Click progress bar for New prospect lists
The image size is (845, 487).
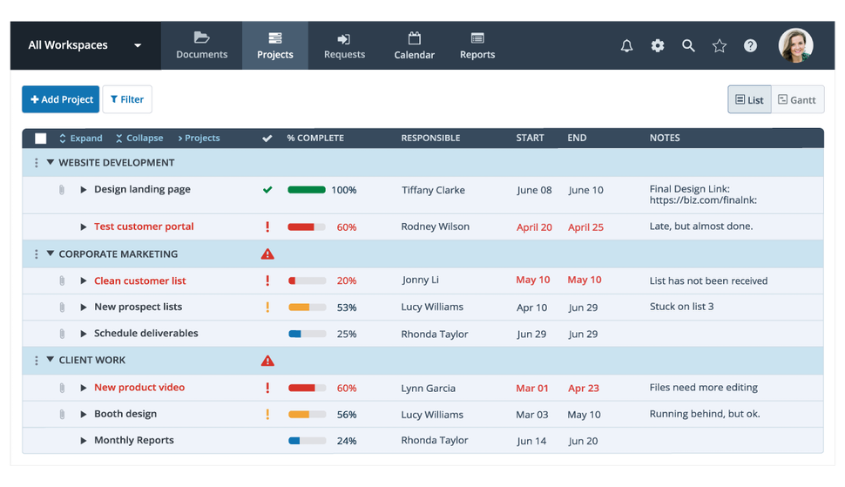pyautogui.click(x=307, y=308)
